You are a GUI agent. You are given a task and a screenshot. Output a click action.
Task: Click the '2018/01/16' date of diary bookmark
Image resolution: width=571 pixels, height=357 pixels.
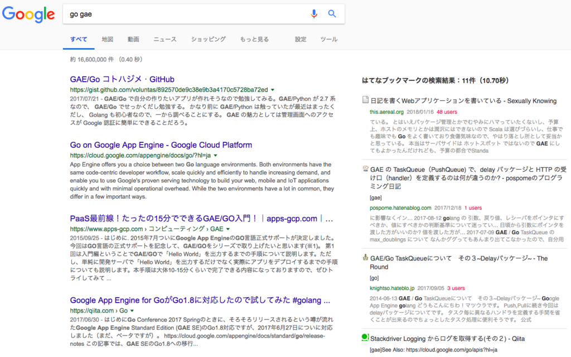420,112
